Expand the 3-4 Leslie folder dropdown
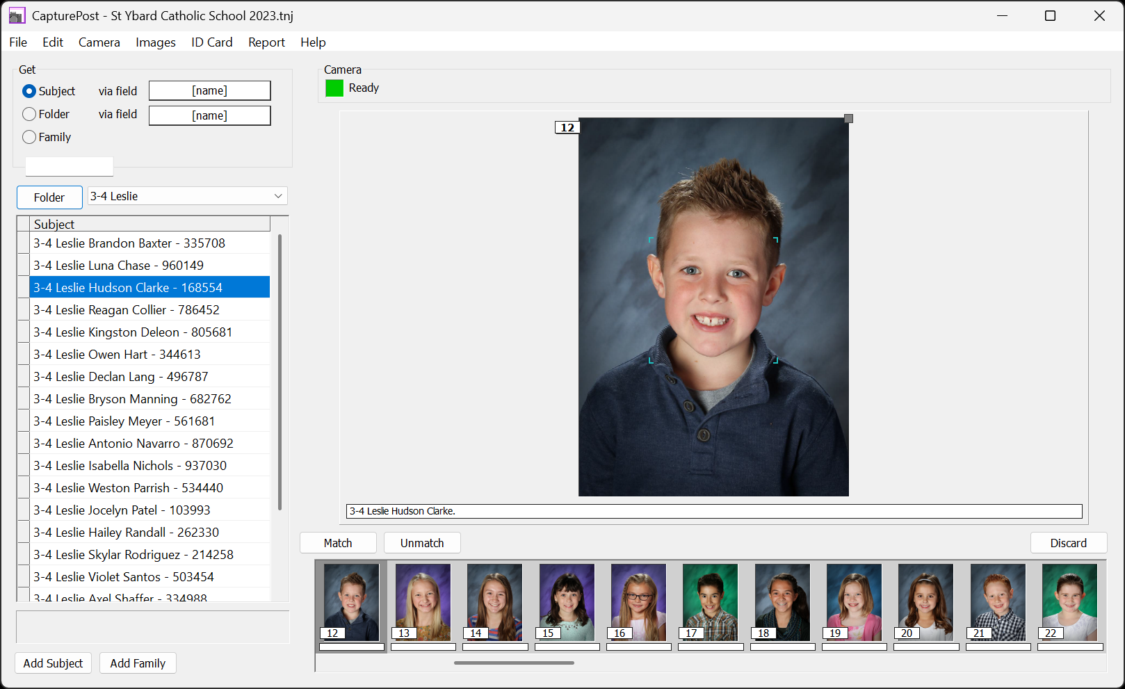Screen dimensions: 1125x689 [x=278, y=196]
